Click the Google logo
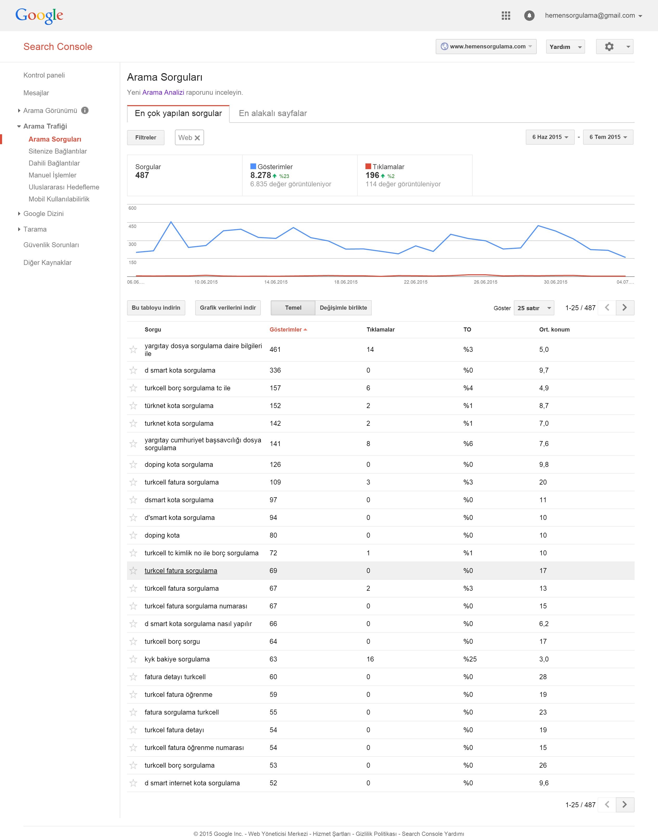The width and height of the screenshot is (658, 840). (39, 15)
